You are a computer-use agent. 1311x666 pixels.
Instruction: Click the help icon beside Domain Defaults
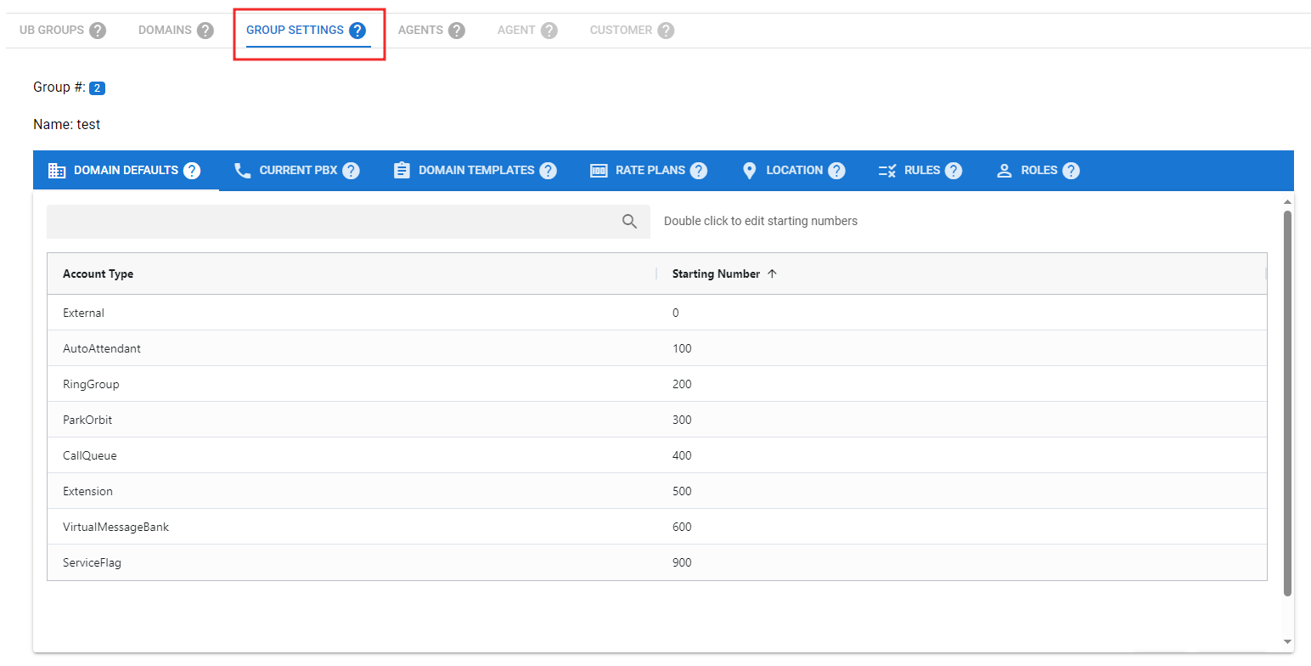(192, 171)
